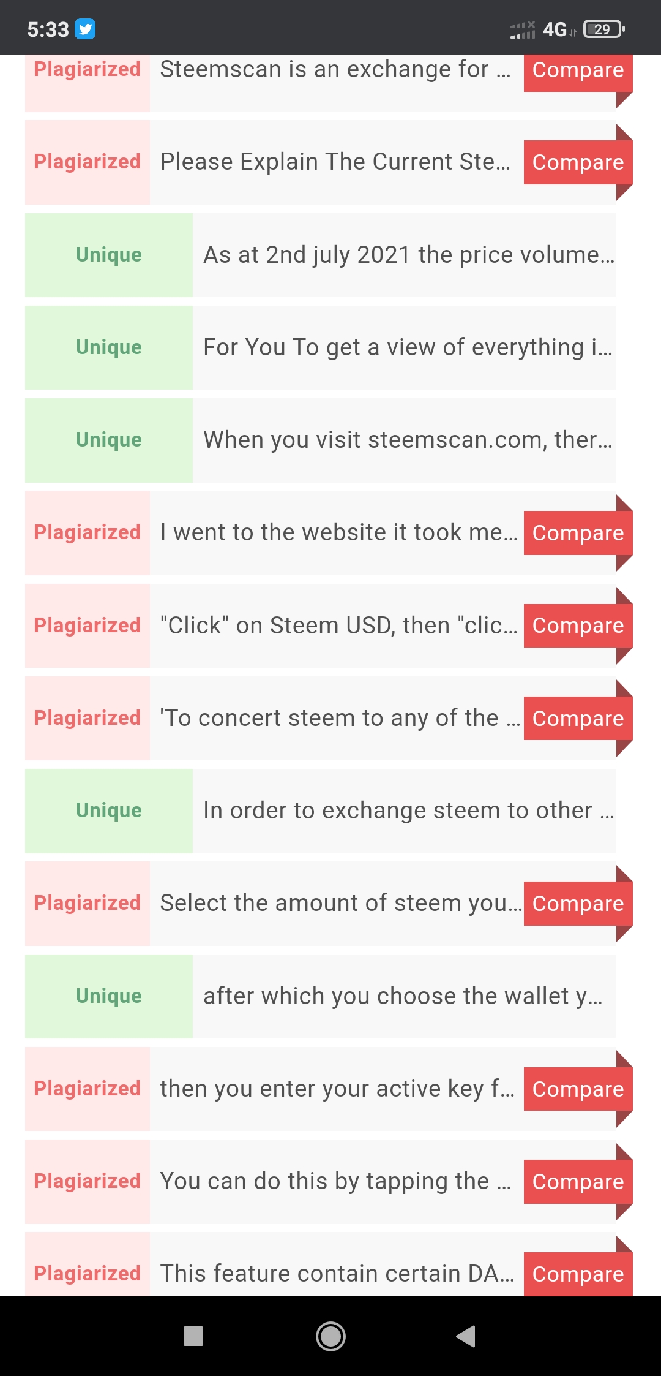Compare the 'Select the amount of steem' sentence
This screenshot has width=661, height=1376.
pos(578,904)
